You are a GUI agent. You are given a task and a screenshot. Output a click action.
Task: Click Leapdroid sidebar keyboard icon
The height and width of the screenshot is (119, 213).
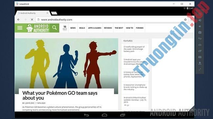(x=200, y=57)
